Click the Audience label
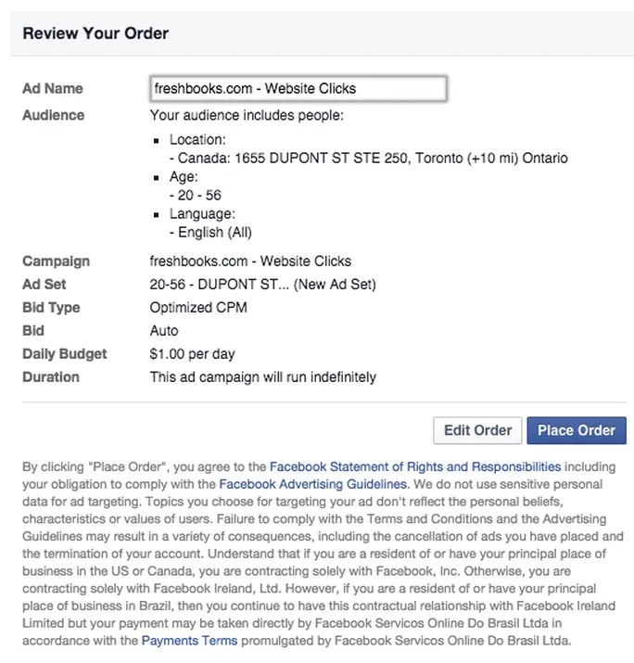This screenshot has height=663, width=634. tap(54, 116)
